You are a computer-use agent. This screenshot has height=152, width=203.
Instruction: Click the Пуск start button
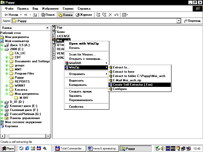[8, 148]
